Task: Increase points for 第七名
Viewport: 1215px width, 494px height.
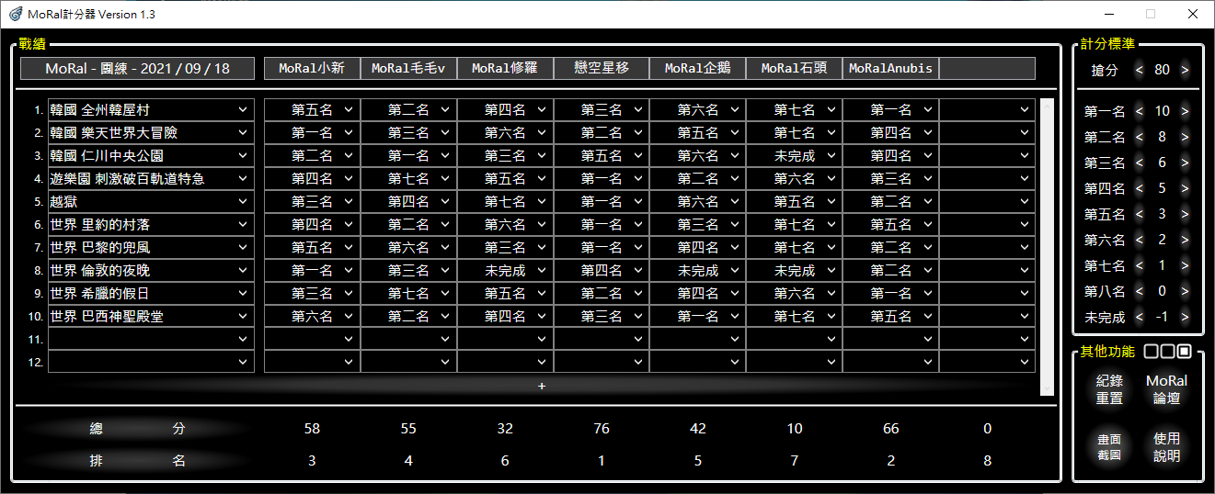Action: click(x=1185, y=265)
